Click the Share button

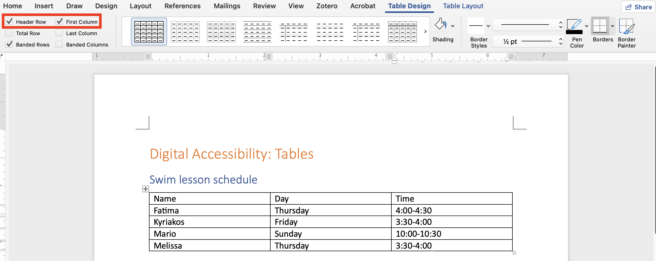coord(637,7)
